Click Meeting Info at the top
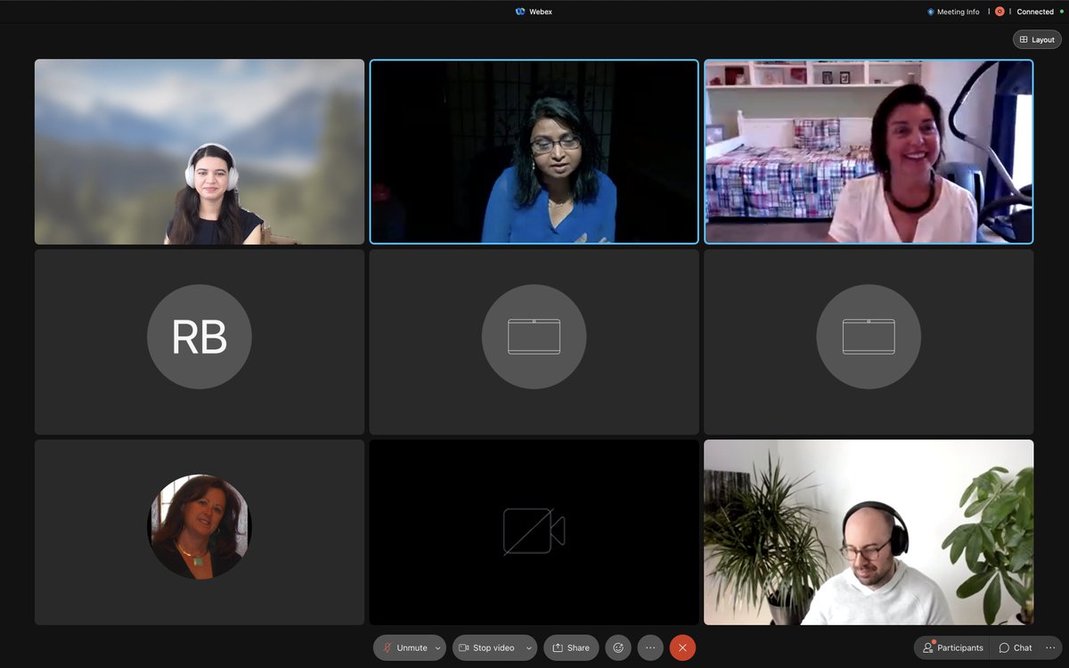1069x668 pixels. coord(953,12)
